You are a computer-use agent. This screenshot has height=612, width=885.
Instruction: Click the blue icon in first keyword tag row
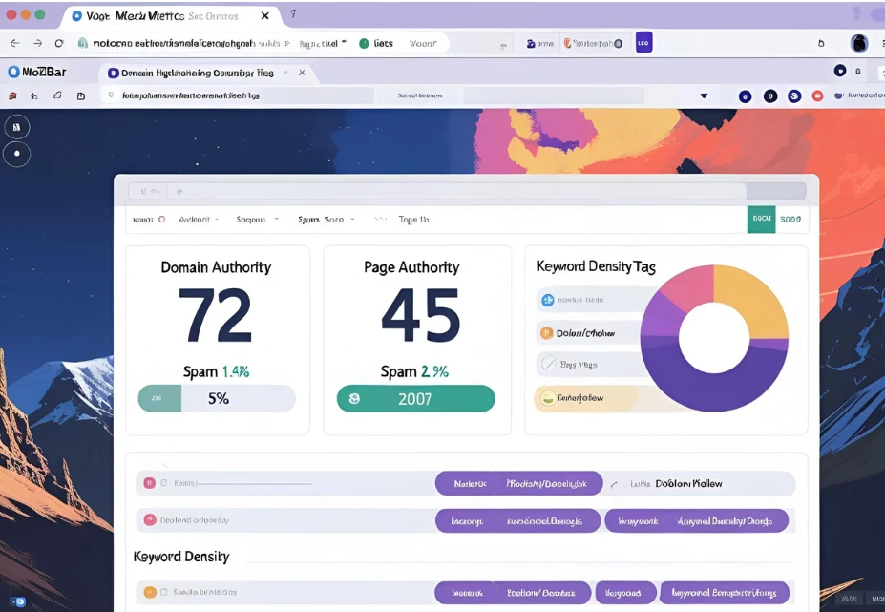(547, 300)
